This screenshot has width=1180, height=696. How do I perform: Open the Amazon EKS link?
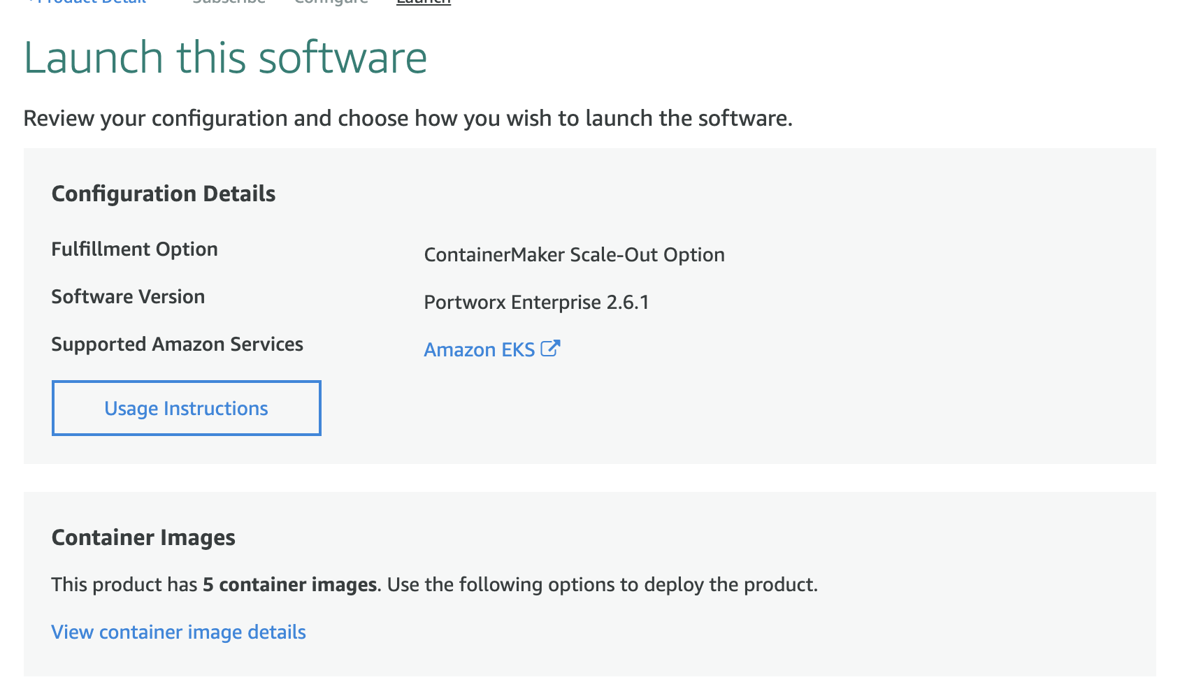479,349
